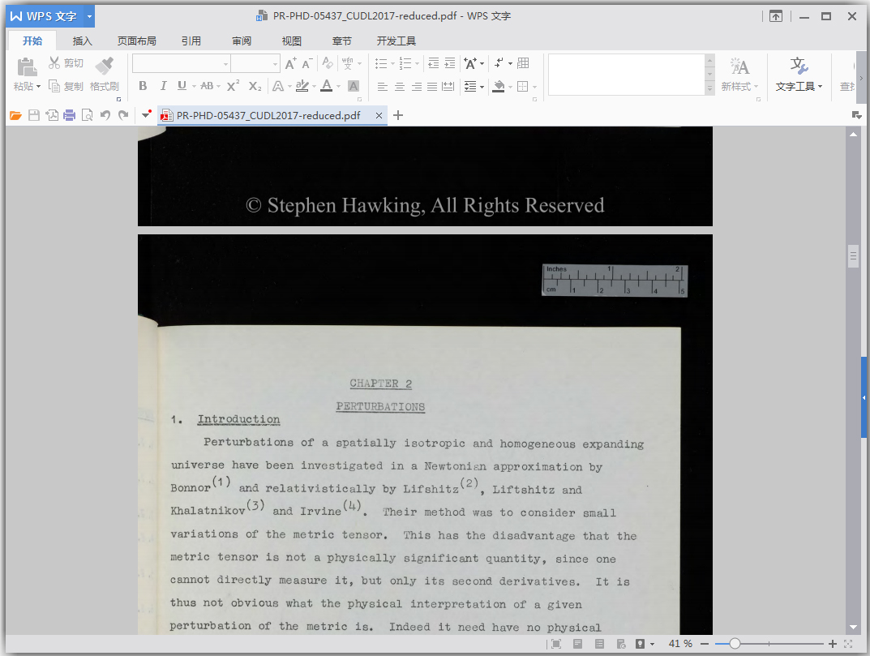Click the Print icon in quick access toolbar

[x=69, y=116]
